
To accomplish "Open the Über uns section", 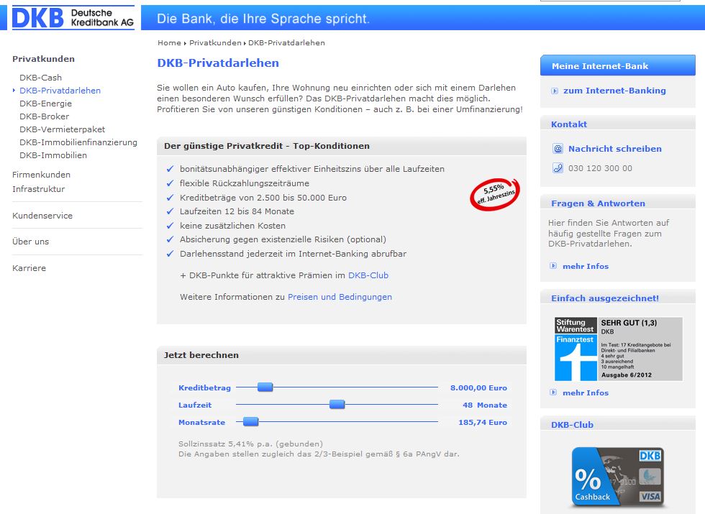I will click(x=31, y=242).
